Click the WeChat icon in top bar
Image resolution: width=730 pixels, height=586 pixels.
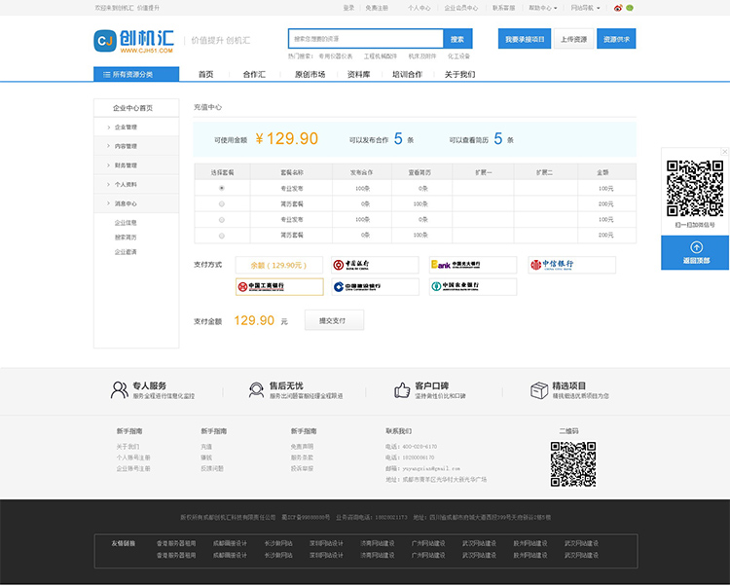click(x=629, y=7)
